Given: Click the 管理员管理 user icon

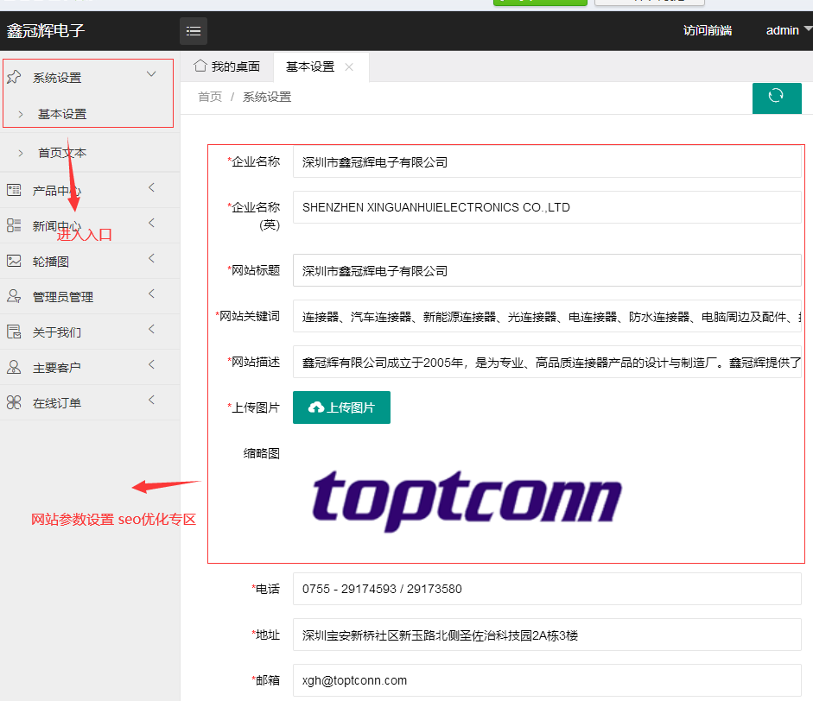Looking at the screenshot, I should click(x=14, y=296).
